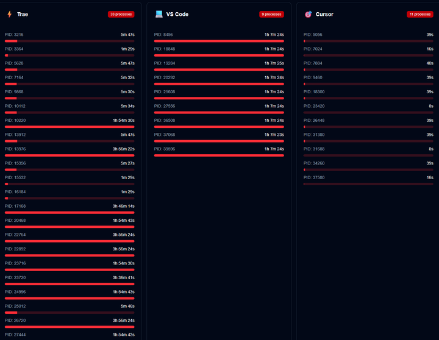Click progress bar under PID: 5056
The height and width of the screenshot is (340, 439).
[x=368, y=41]
